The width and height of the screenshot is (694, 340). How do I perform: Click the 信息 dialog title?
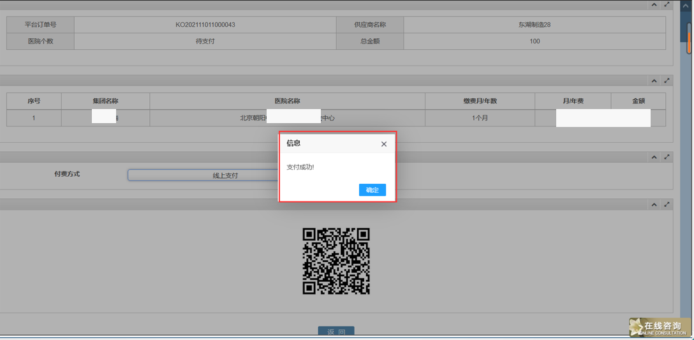[293, 143]
